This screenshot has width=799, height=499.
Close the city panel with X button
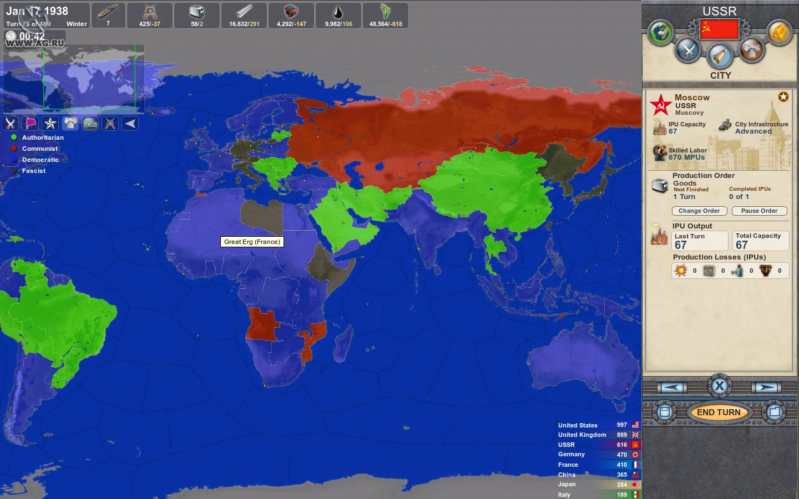point(720,386)
